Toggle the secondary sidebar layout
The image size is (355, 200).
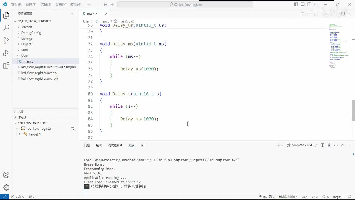pos(309,4)
